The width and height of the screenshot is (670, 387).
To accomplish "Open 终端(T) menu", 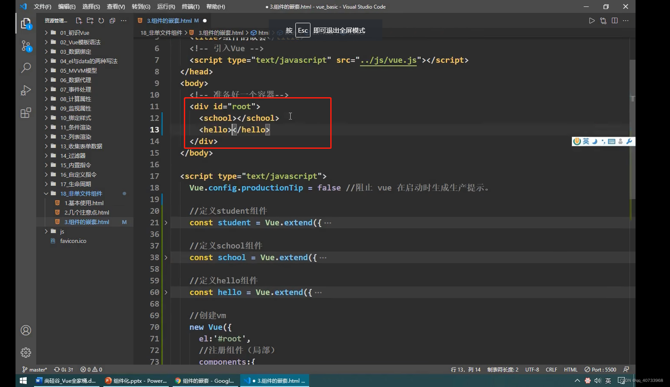I will pyautogui.click(x=190, y=6).
